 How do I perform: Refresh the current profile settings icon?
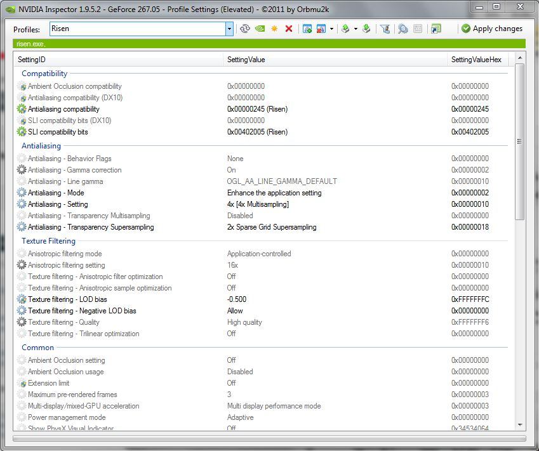(x=245, y=29)
